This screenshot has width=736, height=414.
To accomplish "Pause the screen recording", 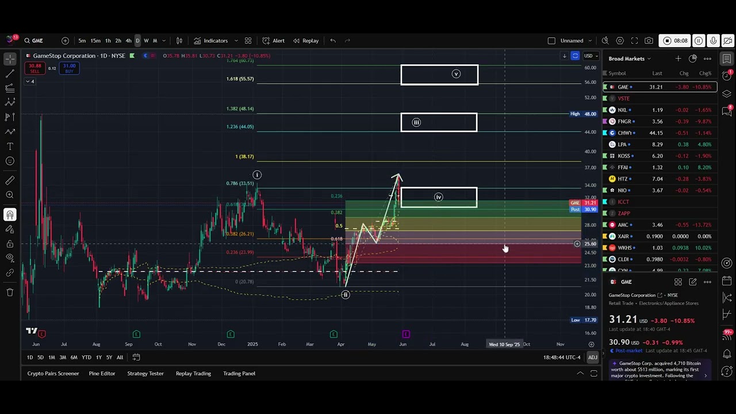I will [x=699, y=41].
